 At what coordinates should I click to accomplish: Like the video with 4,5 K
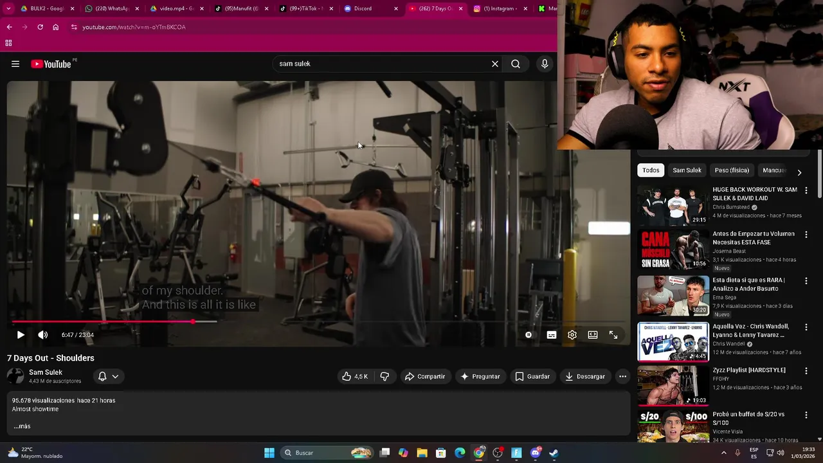pos(355,376)
